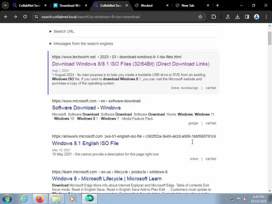Select the active CollabNet Search tab

tap(111, 5)
